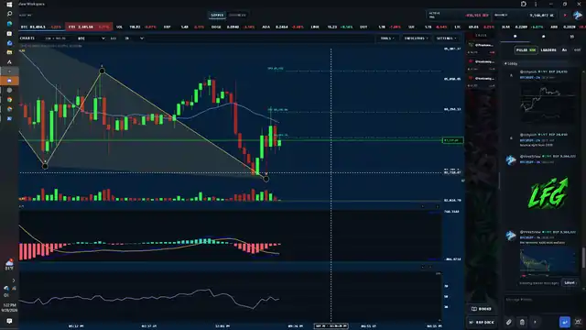Open the profile avatar menu
Image resolution: width=586 pixels, height=330 pixels.
(x=578, y=16)
